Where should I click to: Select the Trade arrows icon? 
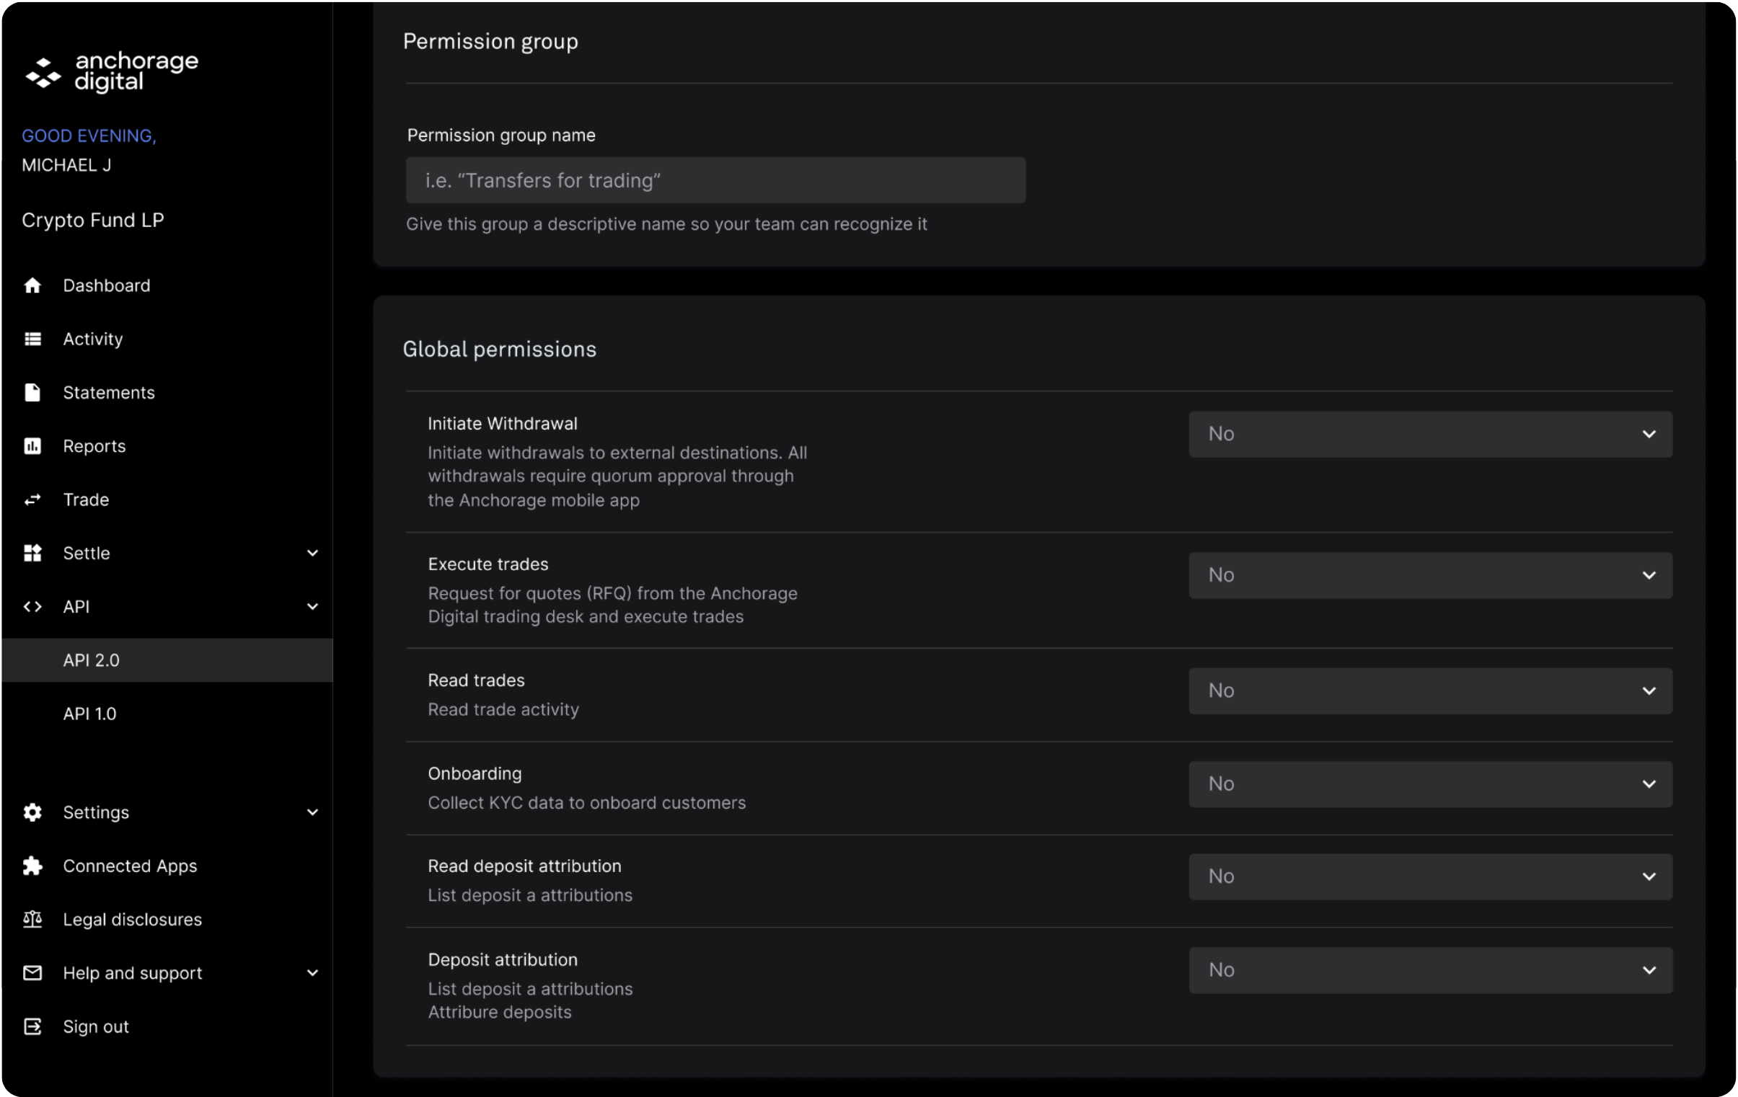(32, 499)
